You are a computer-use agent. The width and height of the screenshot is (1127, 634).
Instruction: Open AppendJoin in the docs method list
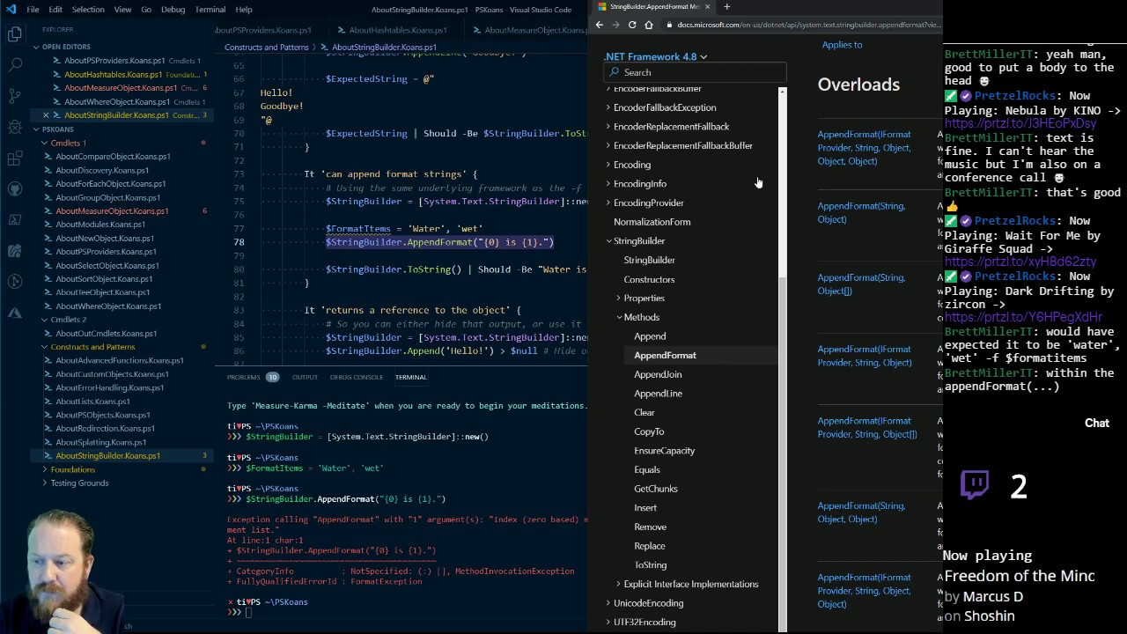click(x=658, y=374)
